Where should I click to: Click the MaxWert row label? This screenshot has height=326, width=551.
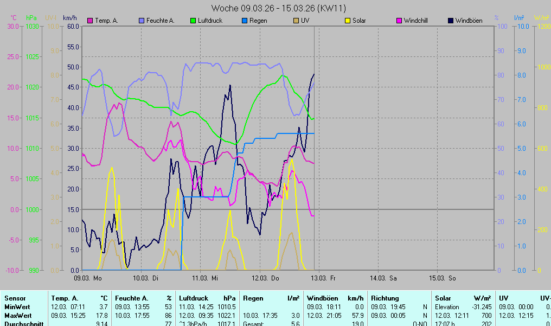17,316
